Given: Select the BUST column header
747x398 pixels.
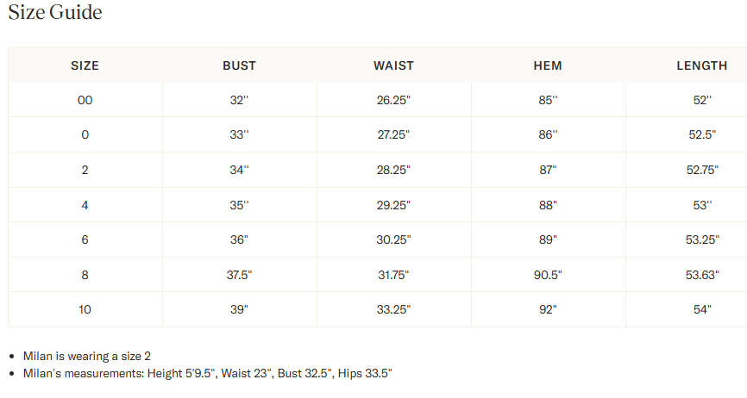Looking at the screenshot, I should click(239, 65).
